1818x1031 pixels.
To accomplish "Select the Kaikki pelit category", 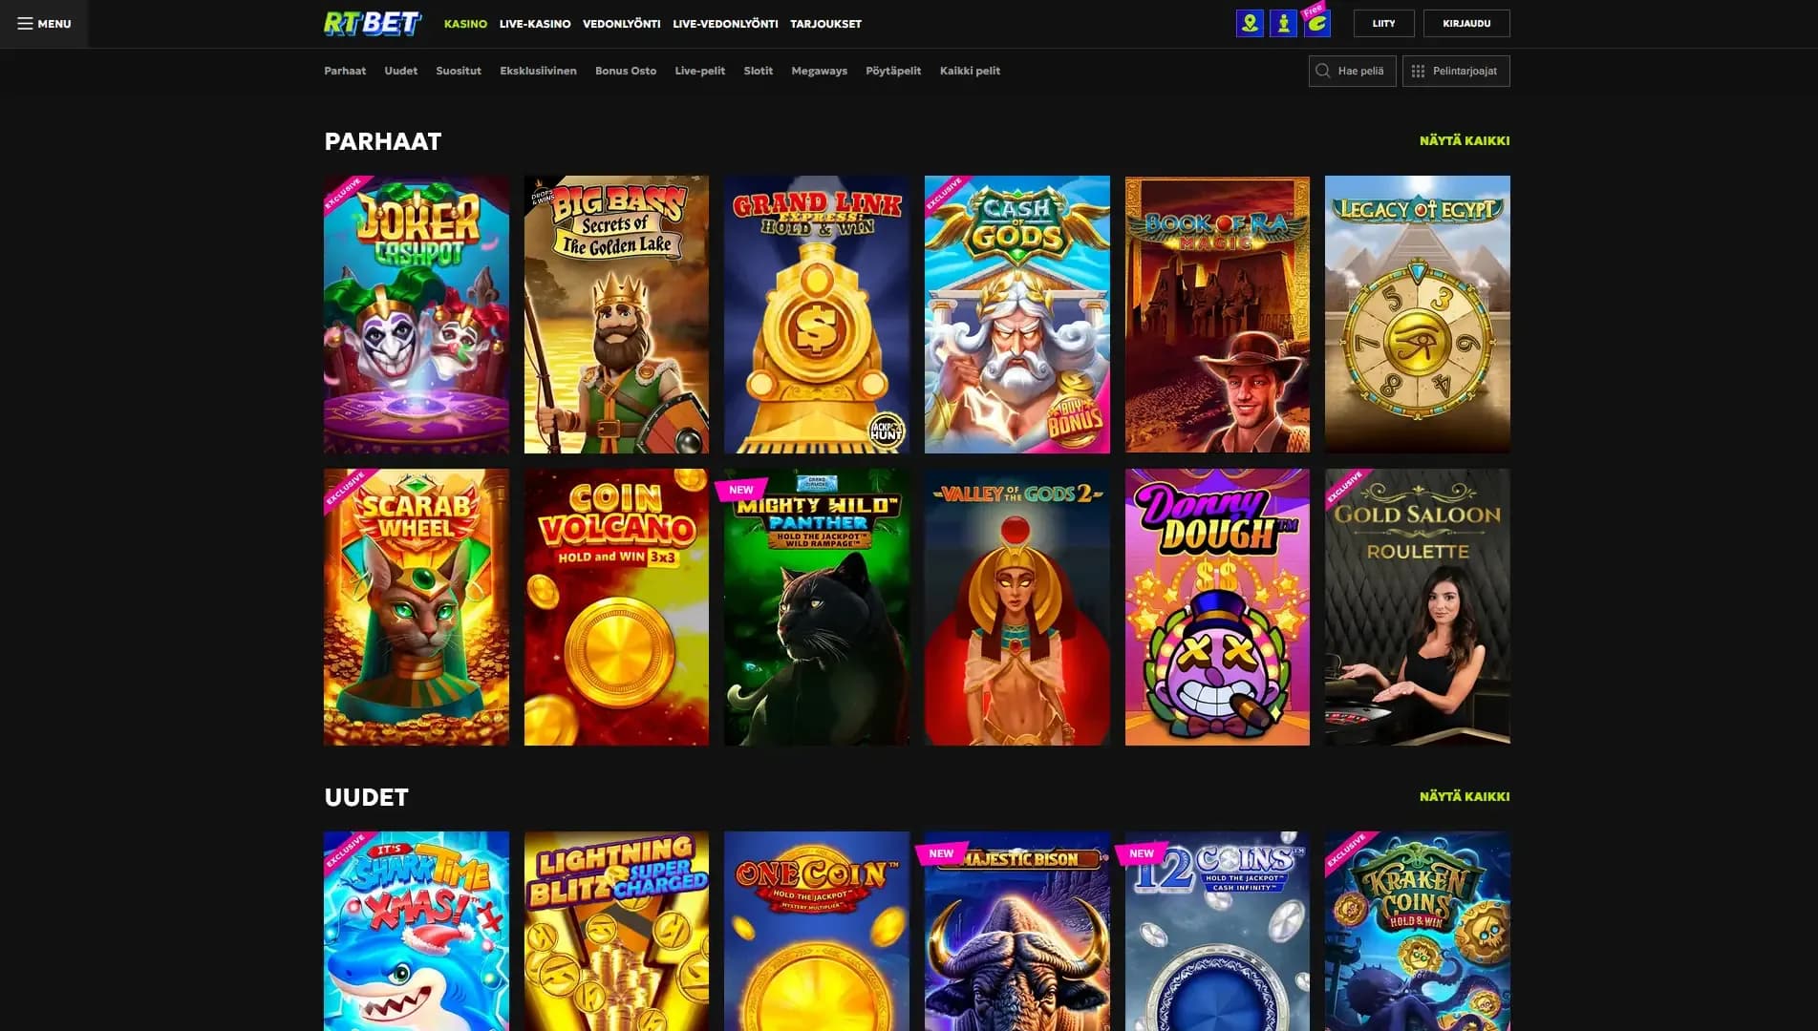I will (x=970, y=71).
